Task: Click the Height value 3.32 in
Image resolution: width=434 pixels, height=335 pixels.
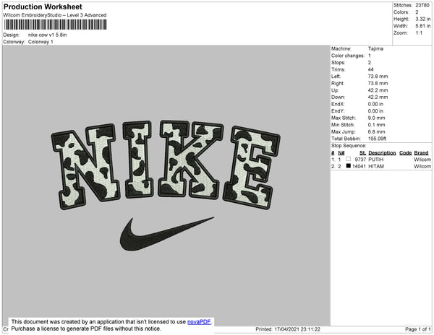Action: click(423, 19)
